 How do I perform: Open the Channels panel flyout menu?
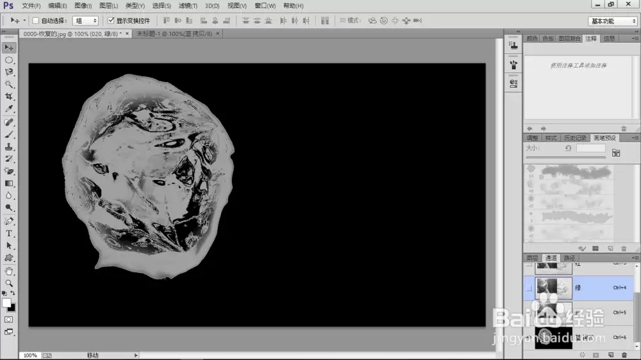pos(635,258)
